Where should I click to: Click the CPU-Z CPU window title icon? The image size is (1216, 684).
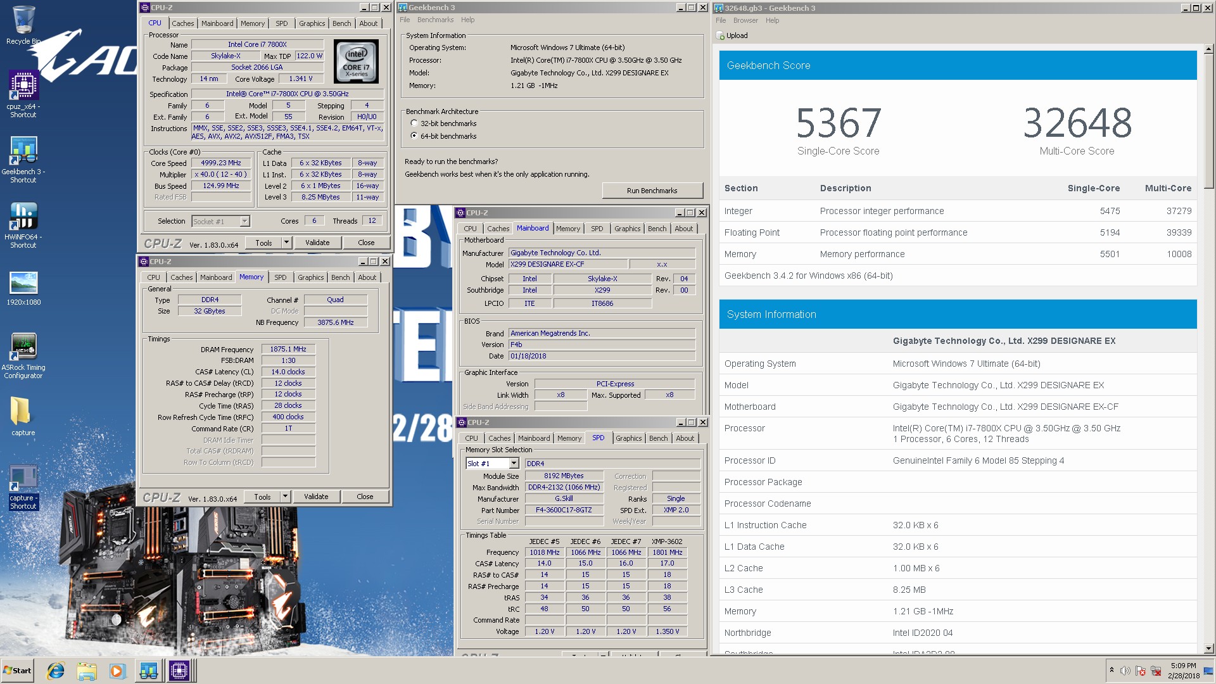145,8
